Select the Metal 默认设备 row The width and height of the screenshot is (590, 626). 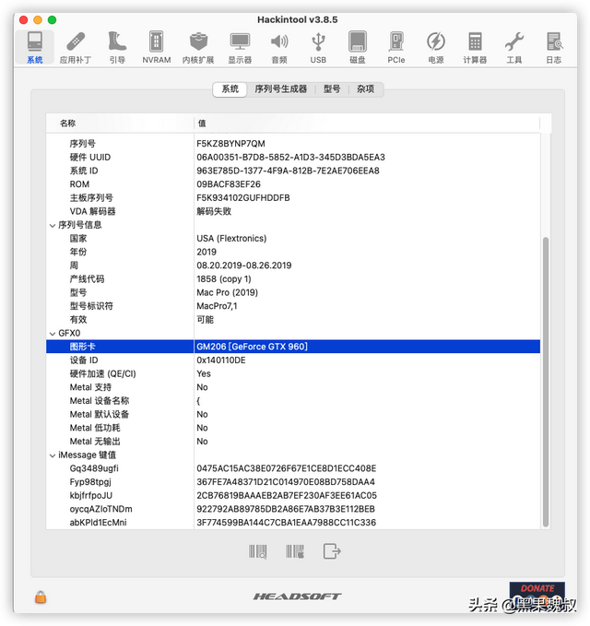293,415
